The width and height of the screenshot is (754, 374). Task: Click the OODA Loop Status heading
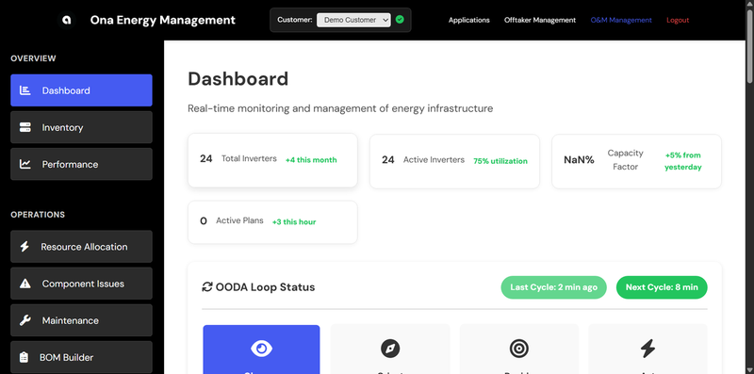[266, 287]
